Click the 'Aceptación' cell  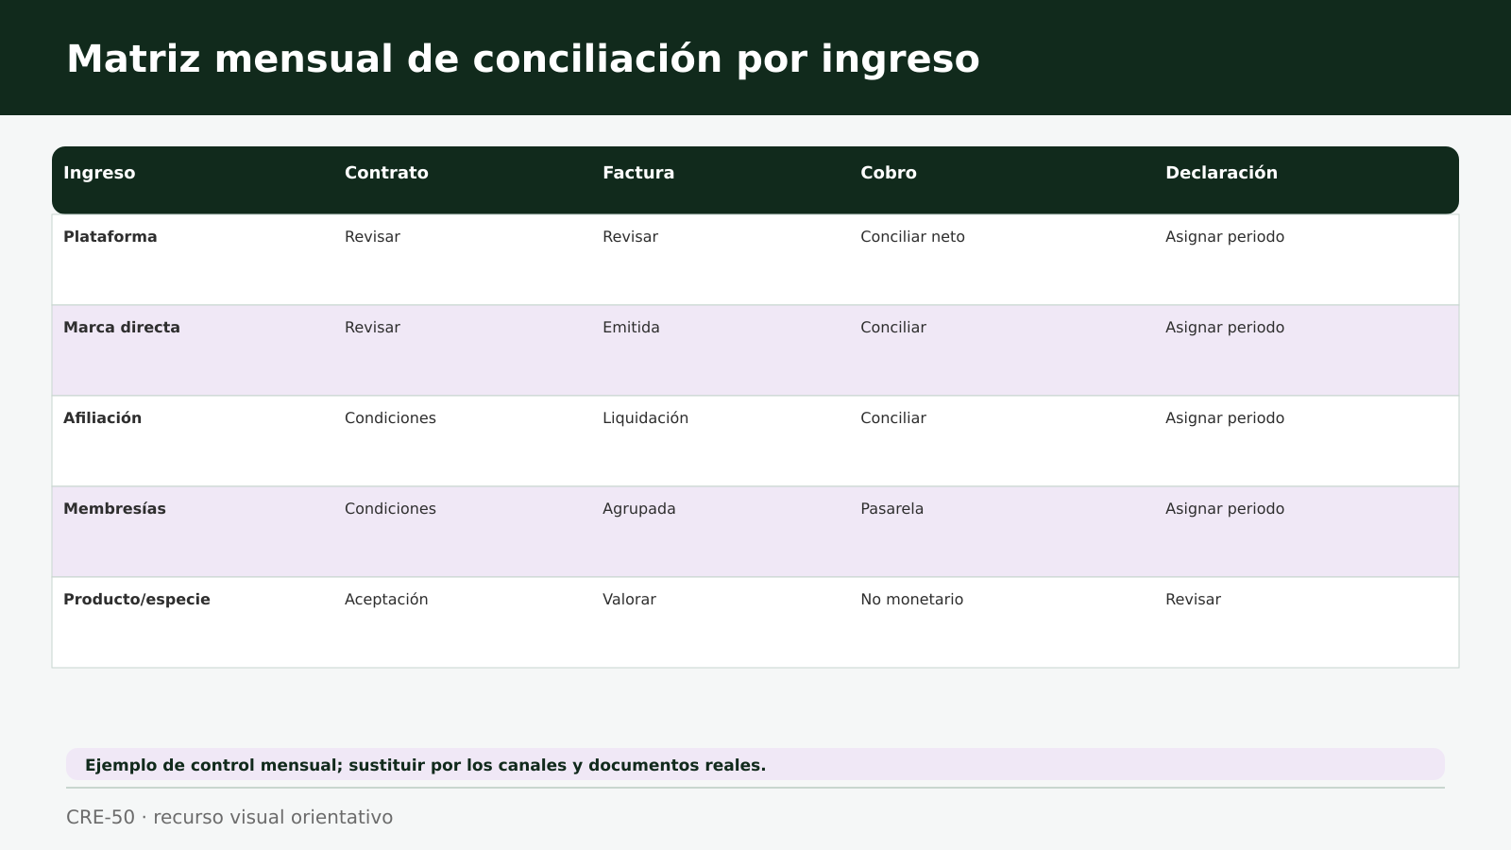[386, 600]
